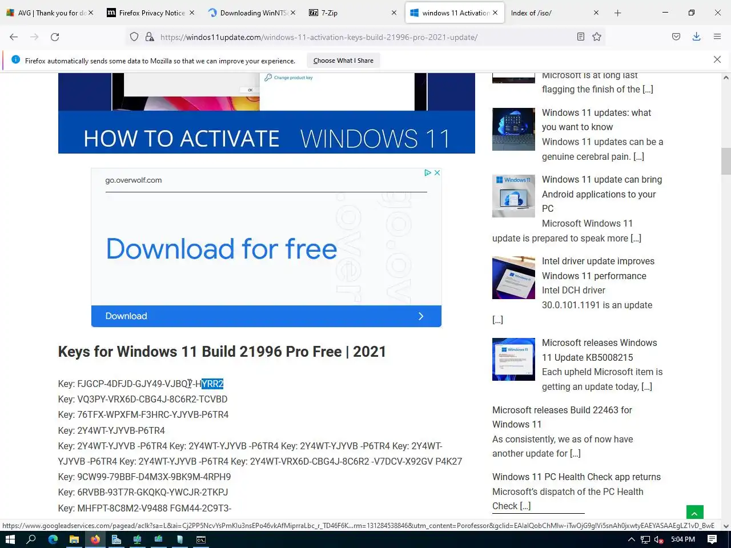Click the URL address bar field
Screen dimensions: 731x548
[365, 37]
